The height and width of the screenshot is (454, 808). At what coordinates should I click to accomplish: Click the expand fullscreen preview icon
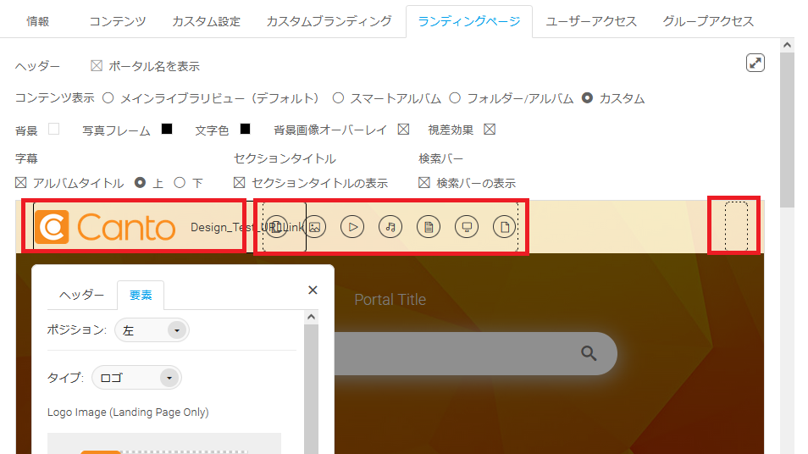[755, 64]
